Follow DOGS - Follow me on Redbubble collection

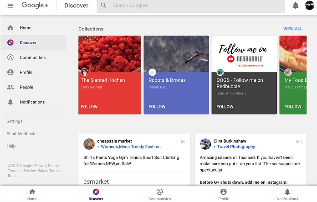(x=225, y=107)
